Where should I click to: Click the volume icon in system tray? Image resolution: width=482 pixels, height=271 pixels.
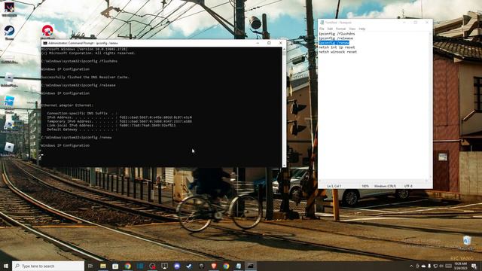tap(441, 266)
